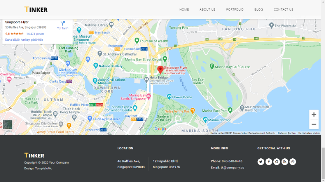
Task: Click the Fort Canning DT20 station label
Action: click(45, 58)
